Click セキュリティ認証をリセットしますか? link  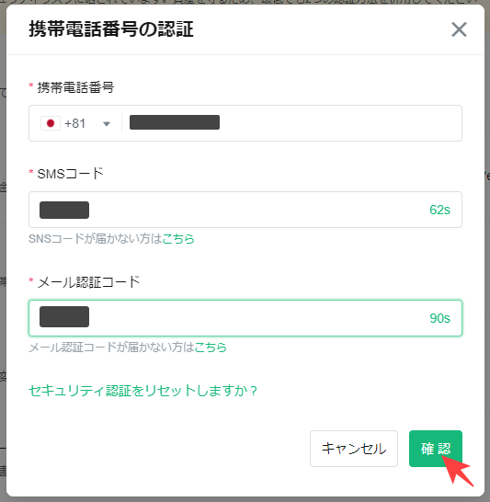[142, 391]
